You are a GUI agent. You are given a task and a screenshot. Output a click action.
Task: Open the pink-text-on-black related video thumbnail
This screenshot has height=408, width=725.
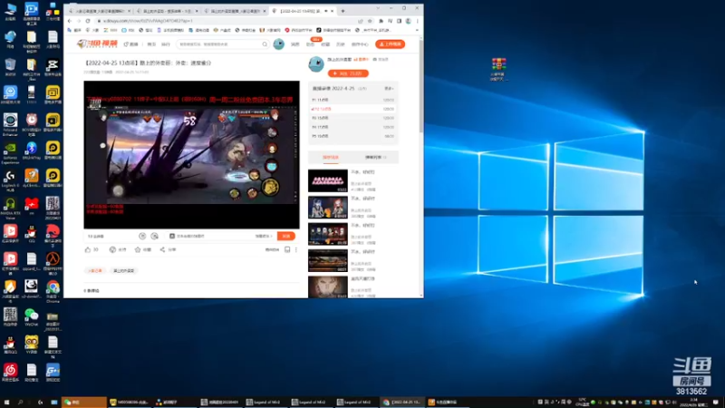tap(328, 180)
